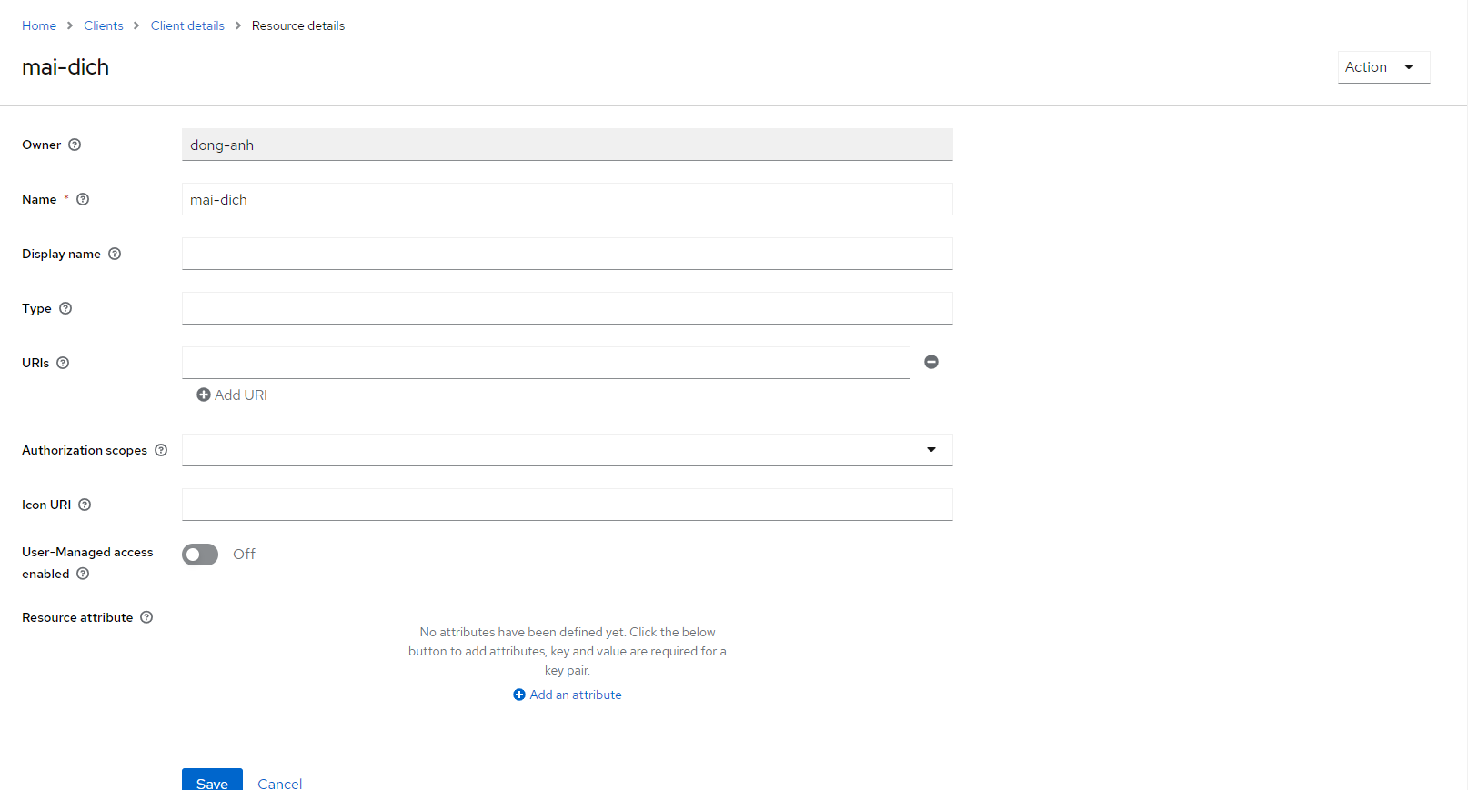Click the URIs help question icon
Image resolution: width=1468 pixels, height=790 pixels.
click(x=63, y=363)
